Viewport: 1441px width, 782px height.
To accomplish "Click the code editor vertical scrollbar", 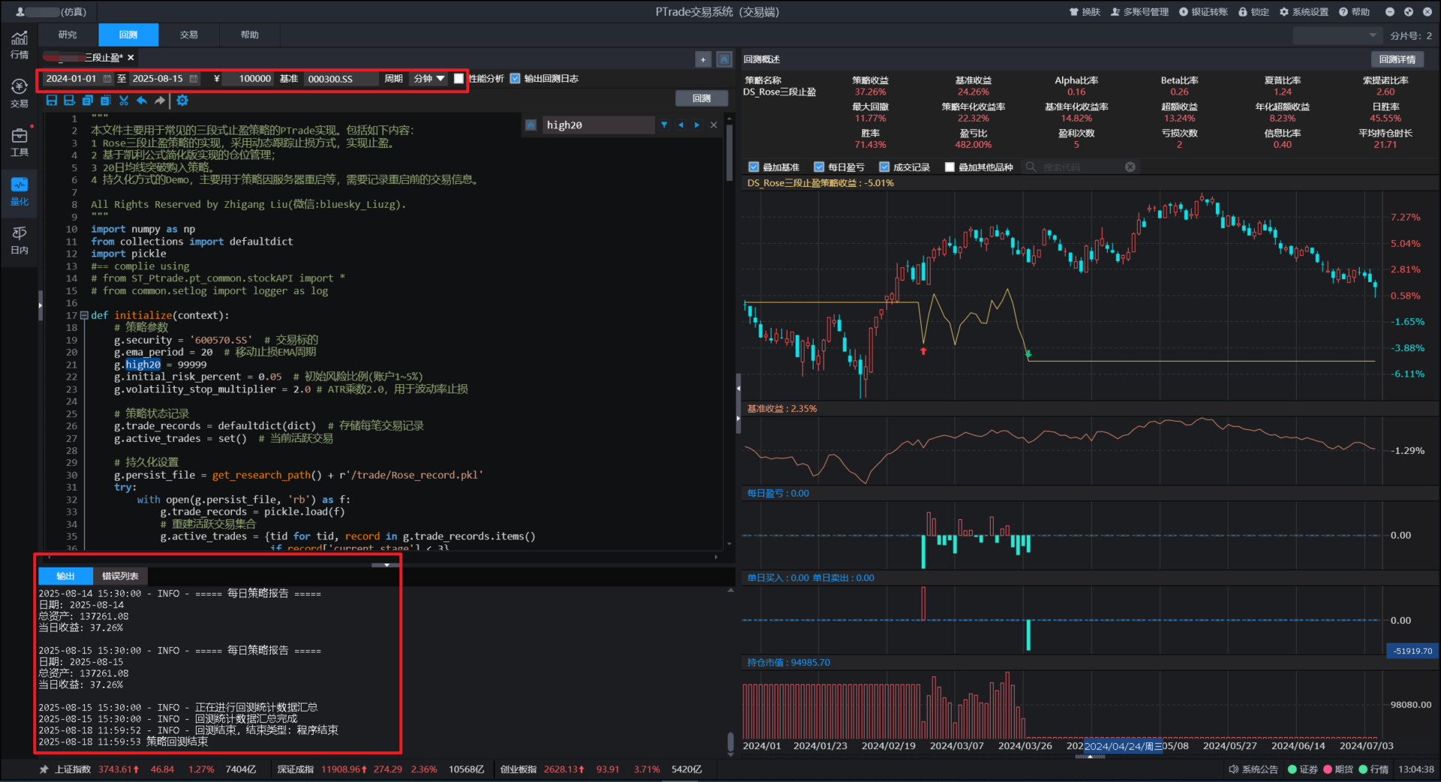I will click(x=730, y=154).
